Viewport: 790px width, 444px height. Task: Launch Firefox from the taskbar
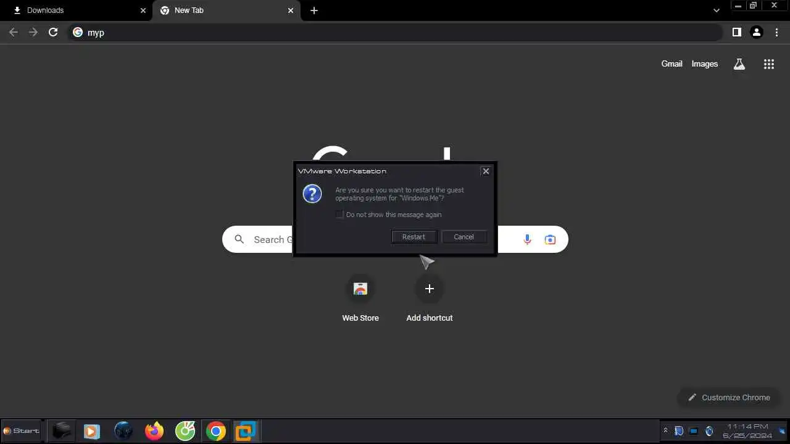click(x=154, y=430)
